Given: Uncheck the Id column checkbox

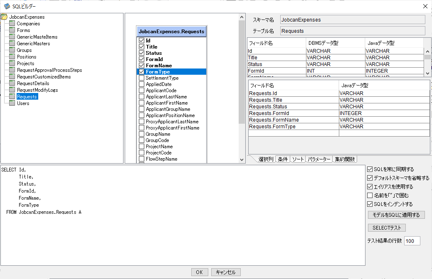Looking at the screenshot, I should [142, 40].
